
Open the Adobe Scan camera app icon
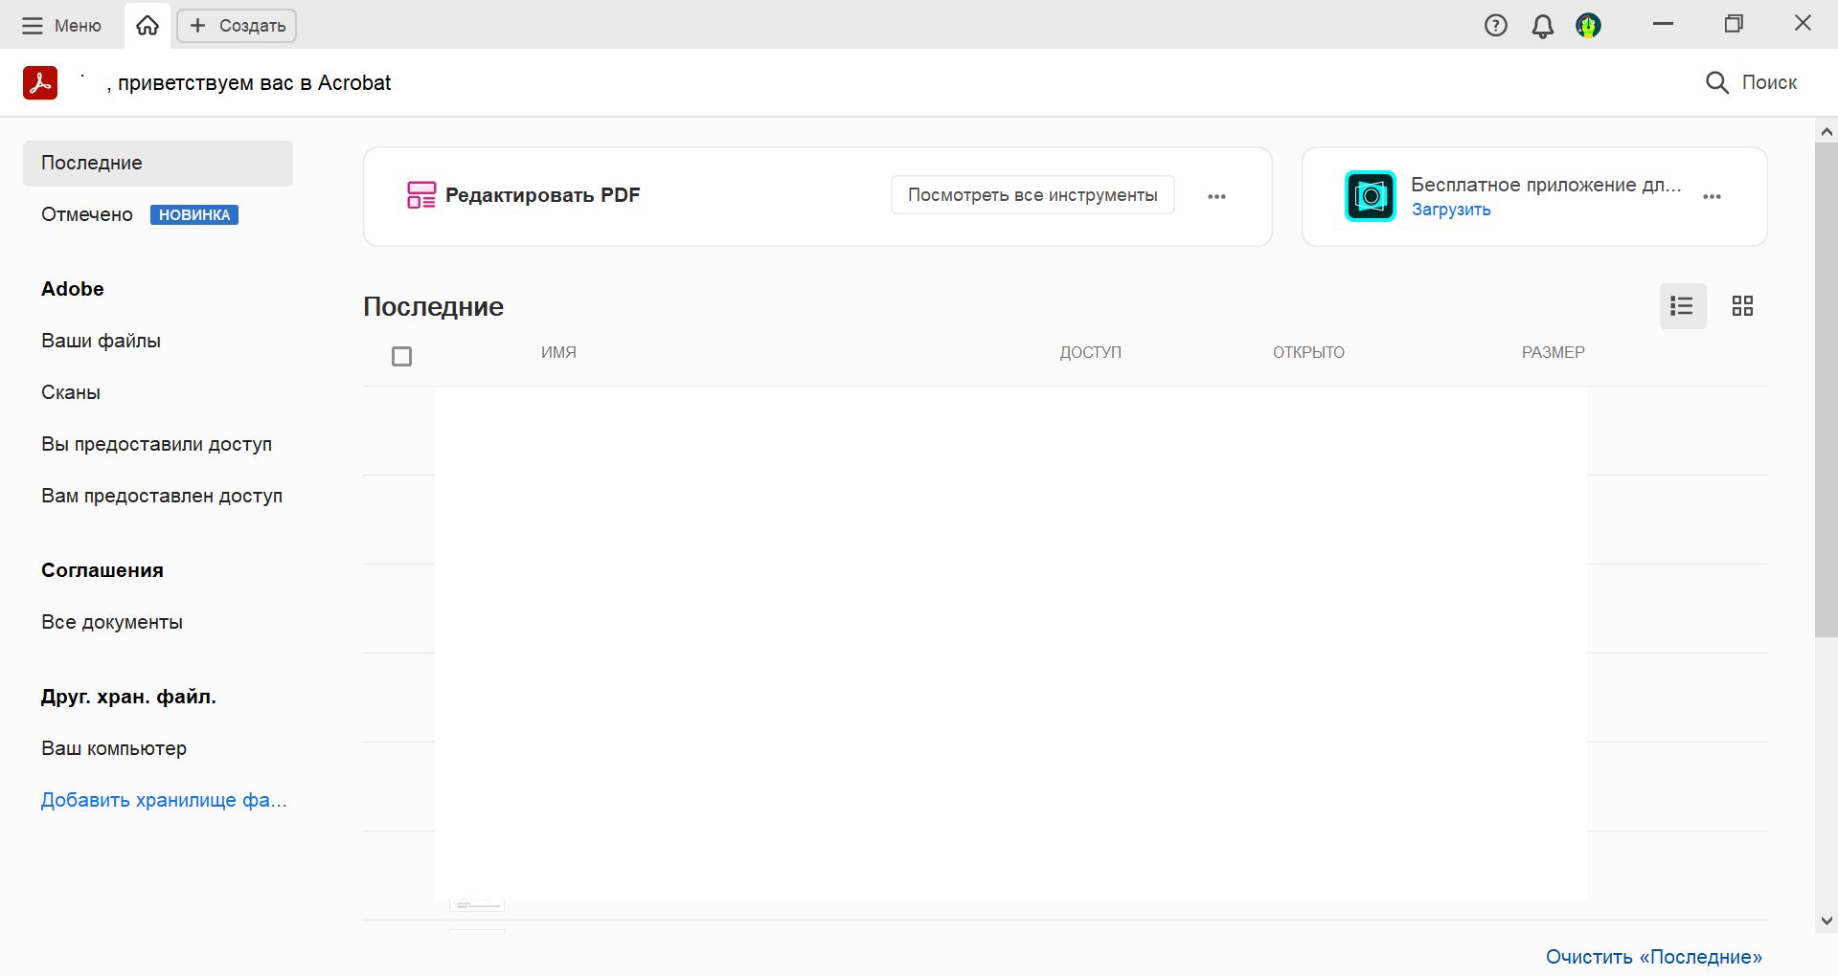tap(1370, 195)
